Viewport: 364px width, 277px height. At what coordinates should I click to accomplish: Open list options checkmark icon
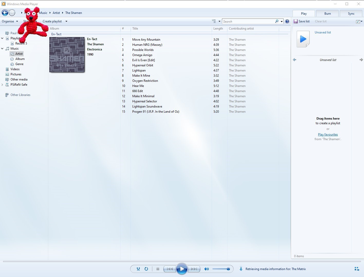point(358,22)
